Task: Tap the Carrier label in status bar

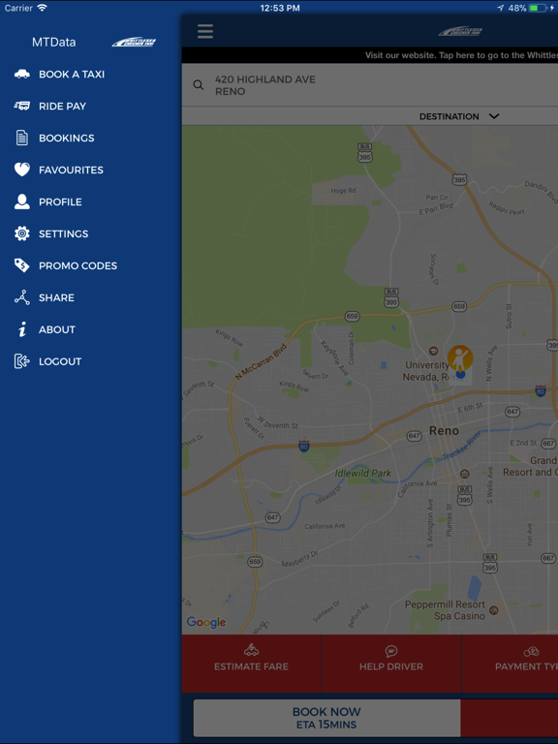Action: 18,8
